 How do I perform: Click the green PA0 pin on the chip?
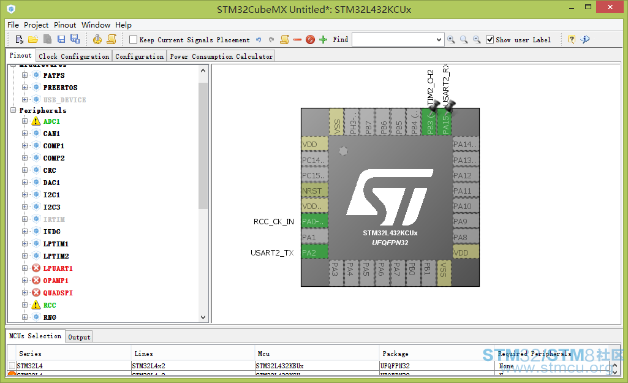314,222
